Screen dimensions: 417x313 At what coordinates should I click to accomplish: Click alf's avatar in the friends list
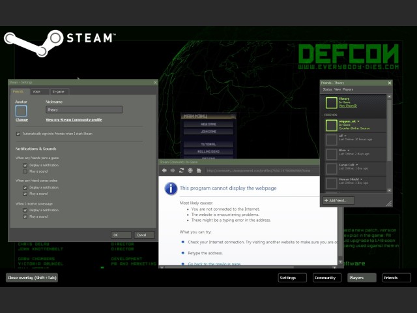click(x=332, y=140)
